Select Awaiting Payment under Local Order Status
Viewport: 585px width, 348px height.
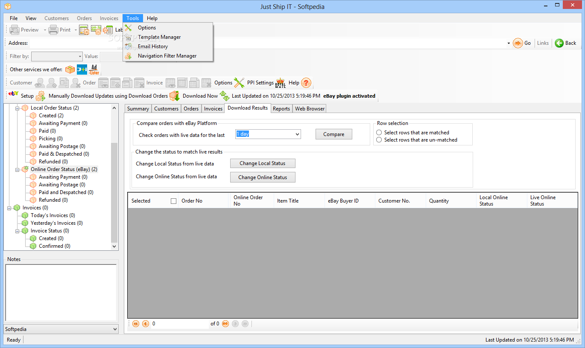(x=63, y=123)
